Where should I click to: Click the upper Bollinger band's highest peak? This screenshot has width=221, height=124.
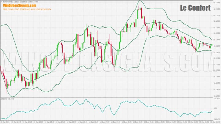140,1
